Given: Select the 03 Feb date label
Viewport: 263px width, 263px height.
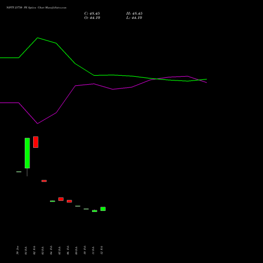Looking at the screenshot, I should coord(43,250).
